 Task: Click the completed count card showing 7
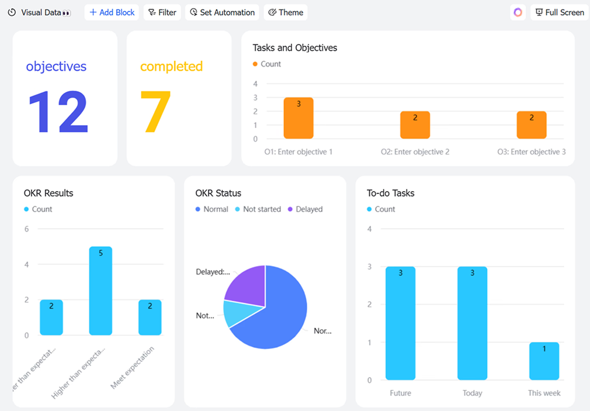(x=179, y=98)
